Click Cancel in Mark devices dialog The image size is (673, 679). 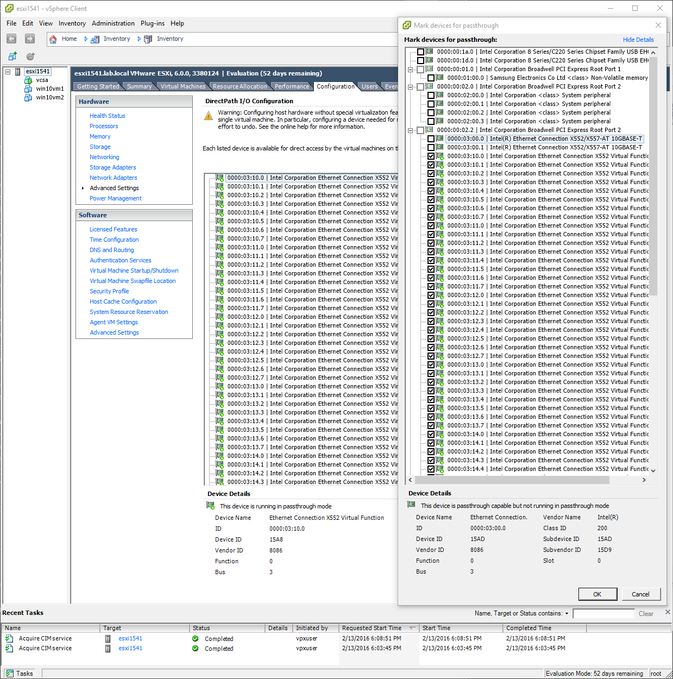coord(640,594)
